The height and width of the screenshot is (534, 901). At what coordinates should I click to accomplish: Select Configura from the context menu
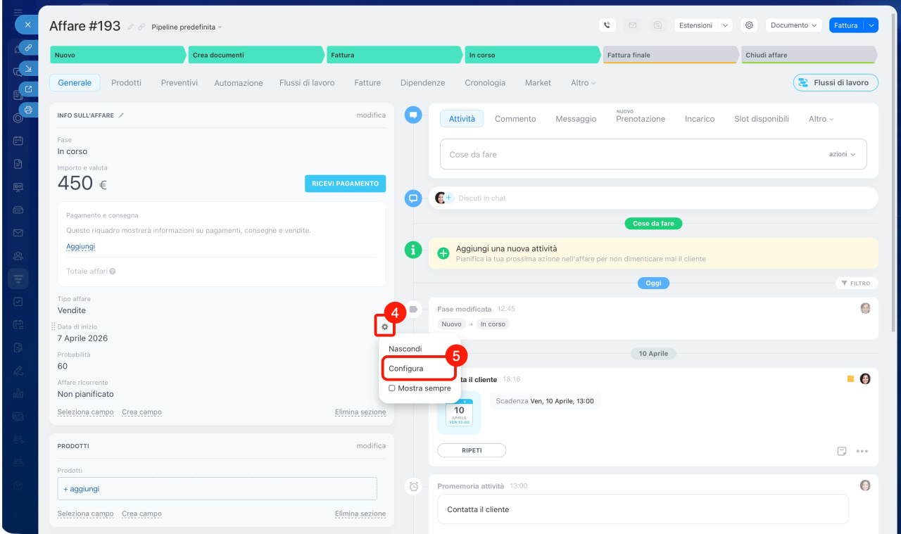(x=406, y=368)
